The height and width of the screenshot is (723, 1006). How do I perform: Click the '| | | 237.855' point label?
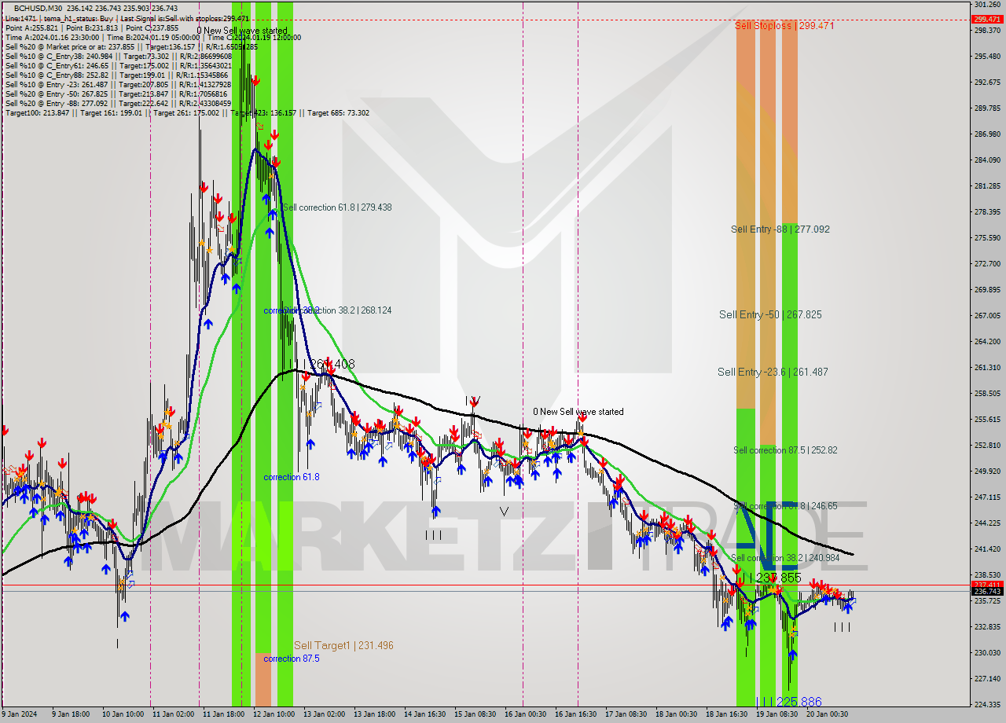(x=772, y=578)
